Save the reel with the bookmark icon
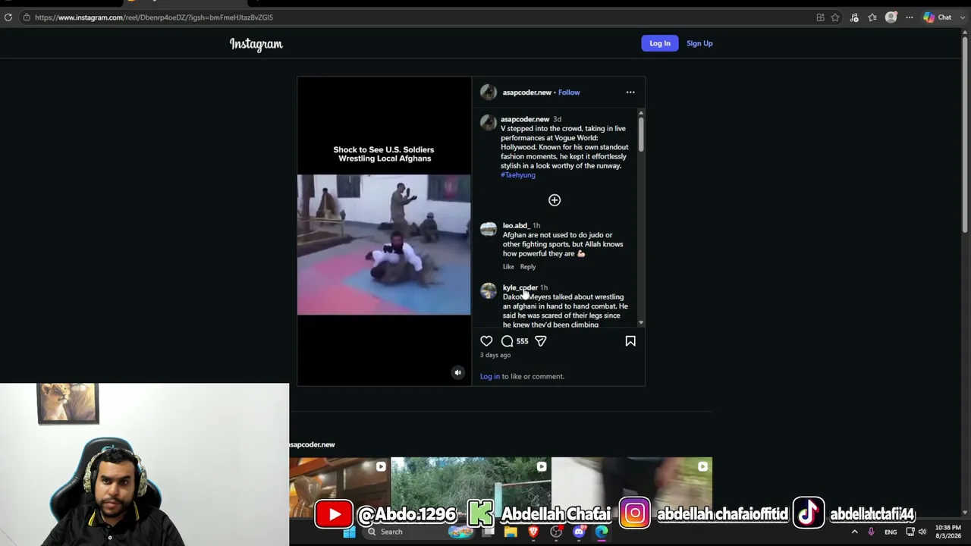This screenshot has height=546, width=971. [x=630, y=341]
